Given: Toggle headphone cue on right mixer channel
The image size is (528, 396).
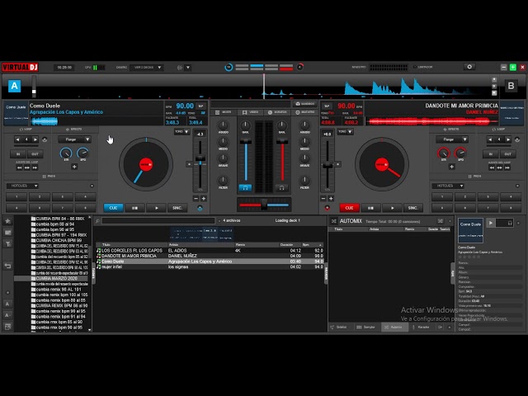Looking at the screenshot, I should [x=281, y=188].
